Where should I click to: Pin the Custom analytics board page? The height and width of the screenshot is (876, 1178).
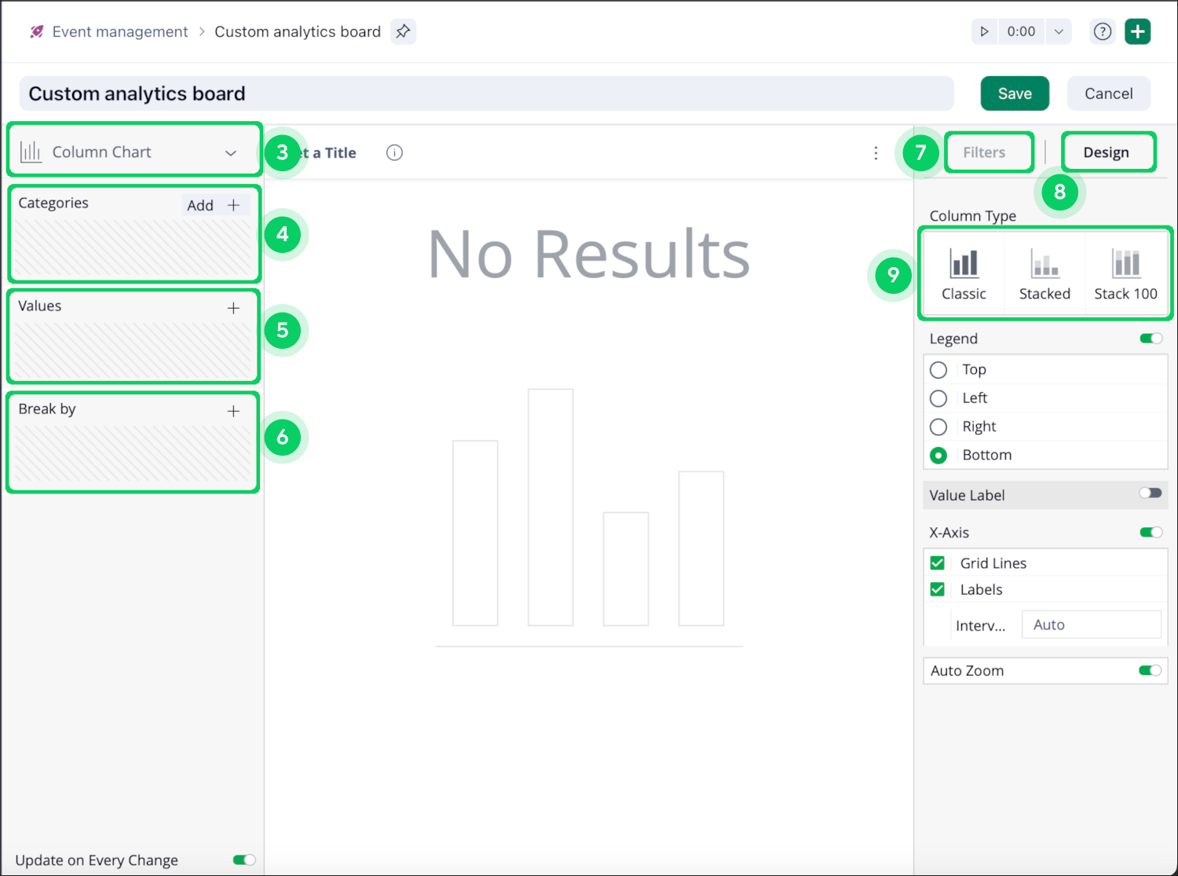(x=403, y=31)
